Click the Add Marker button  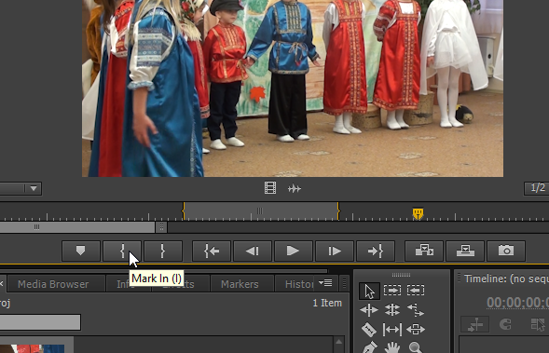[81, 251]
